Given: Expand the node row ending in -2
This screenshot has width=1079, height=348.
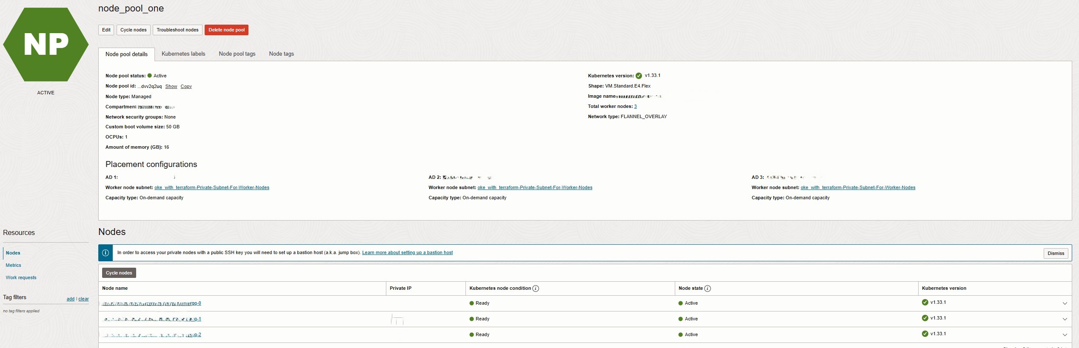Looking at the screenshot, I should click(x=1065, y=335).
